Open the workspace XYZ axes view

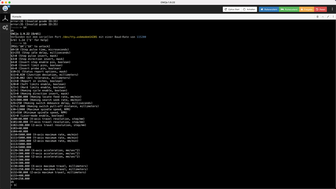5,18
